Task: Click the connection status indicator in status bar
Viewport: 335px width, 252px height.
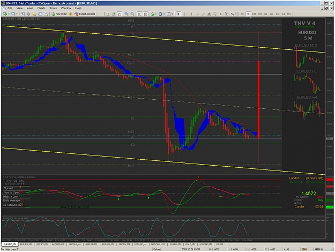Action: click(304, 249)
